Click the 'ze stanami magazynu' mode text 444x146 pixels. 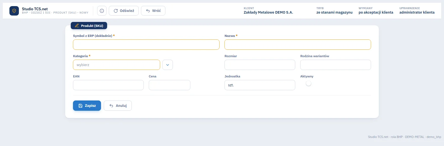tap(334, 12)
